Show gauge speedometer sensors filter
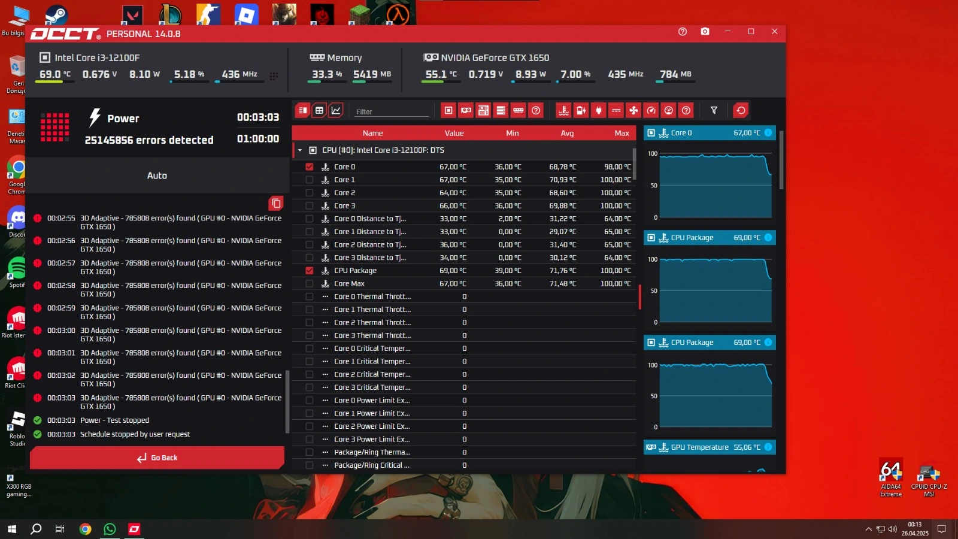Viewport: 958px width, 539px height. click(651, 110)
